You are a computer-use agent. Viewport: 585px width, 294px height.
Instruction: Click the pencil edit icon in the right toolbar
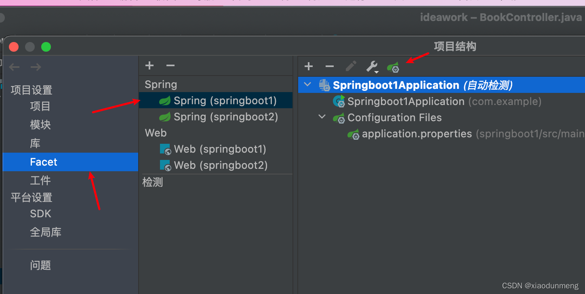point(351,66)
